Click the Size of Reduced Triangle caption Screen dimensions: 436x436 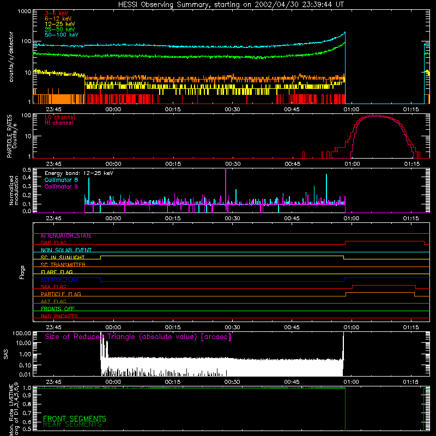[x=138, y=337]
